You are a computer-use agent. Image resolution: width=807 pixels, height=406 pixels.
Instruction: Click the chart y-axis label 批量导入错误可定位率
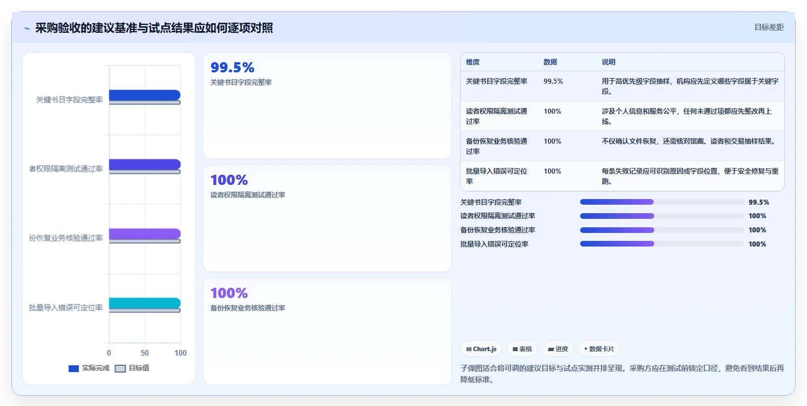(x=66, y=308)
